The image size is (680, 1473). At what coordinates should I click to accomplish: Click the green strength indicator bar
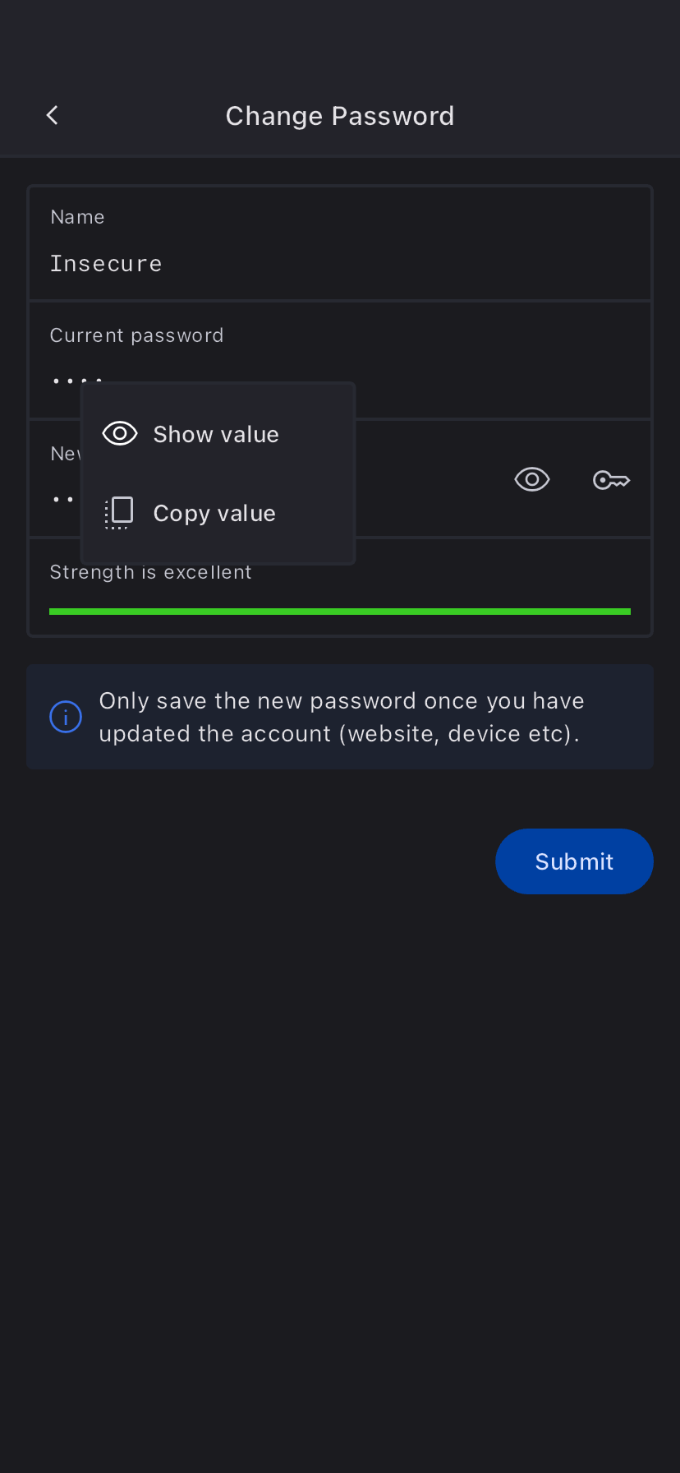(340, 612)
